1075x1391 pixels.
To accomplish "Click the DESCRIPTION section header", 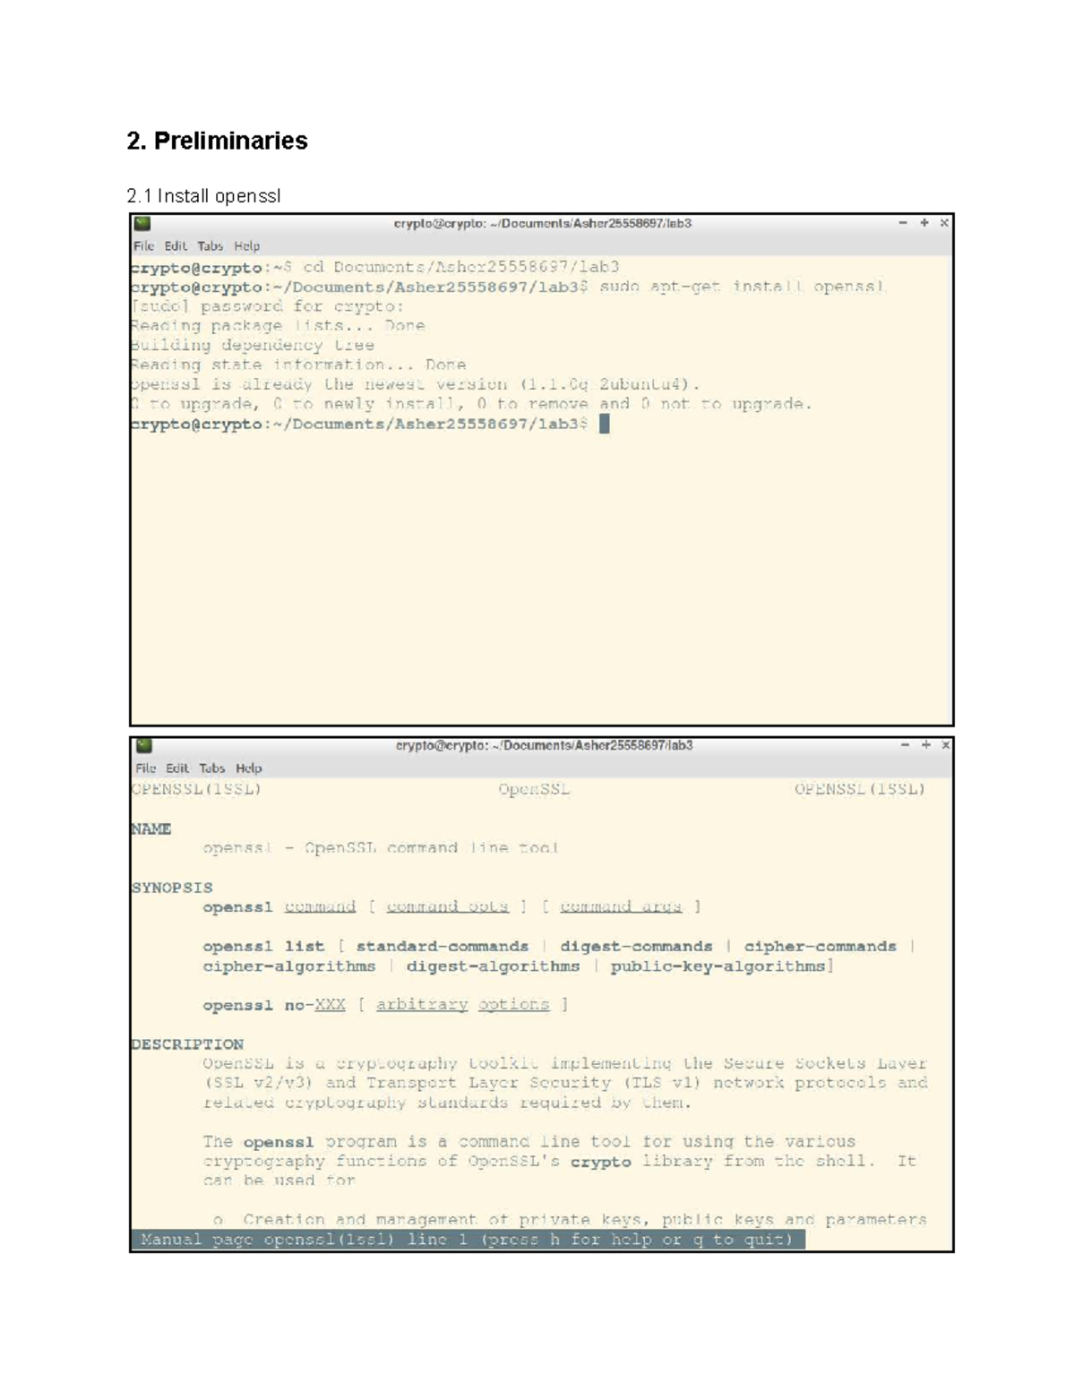I will pos(187,1044).
